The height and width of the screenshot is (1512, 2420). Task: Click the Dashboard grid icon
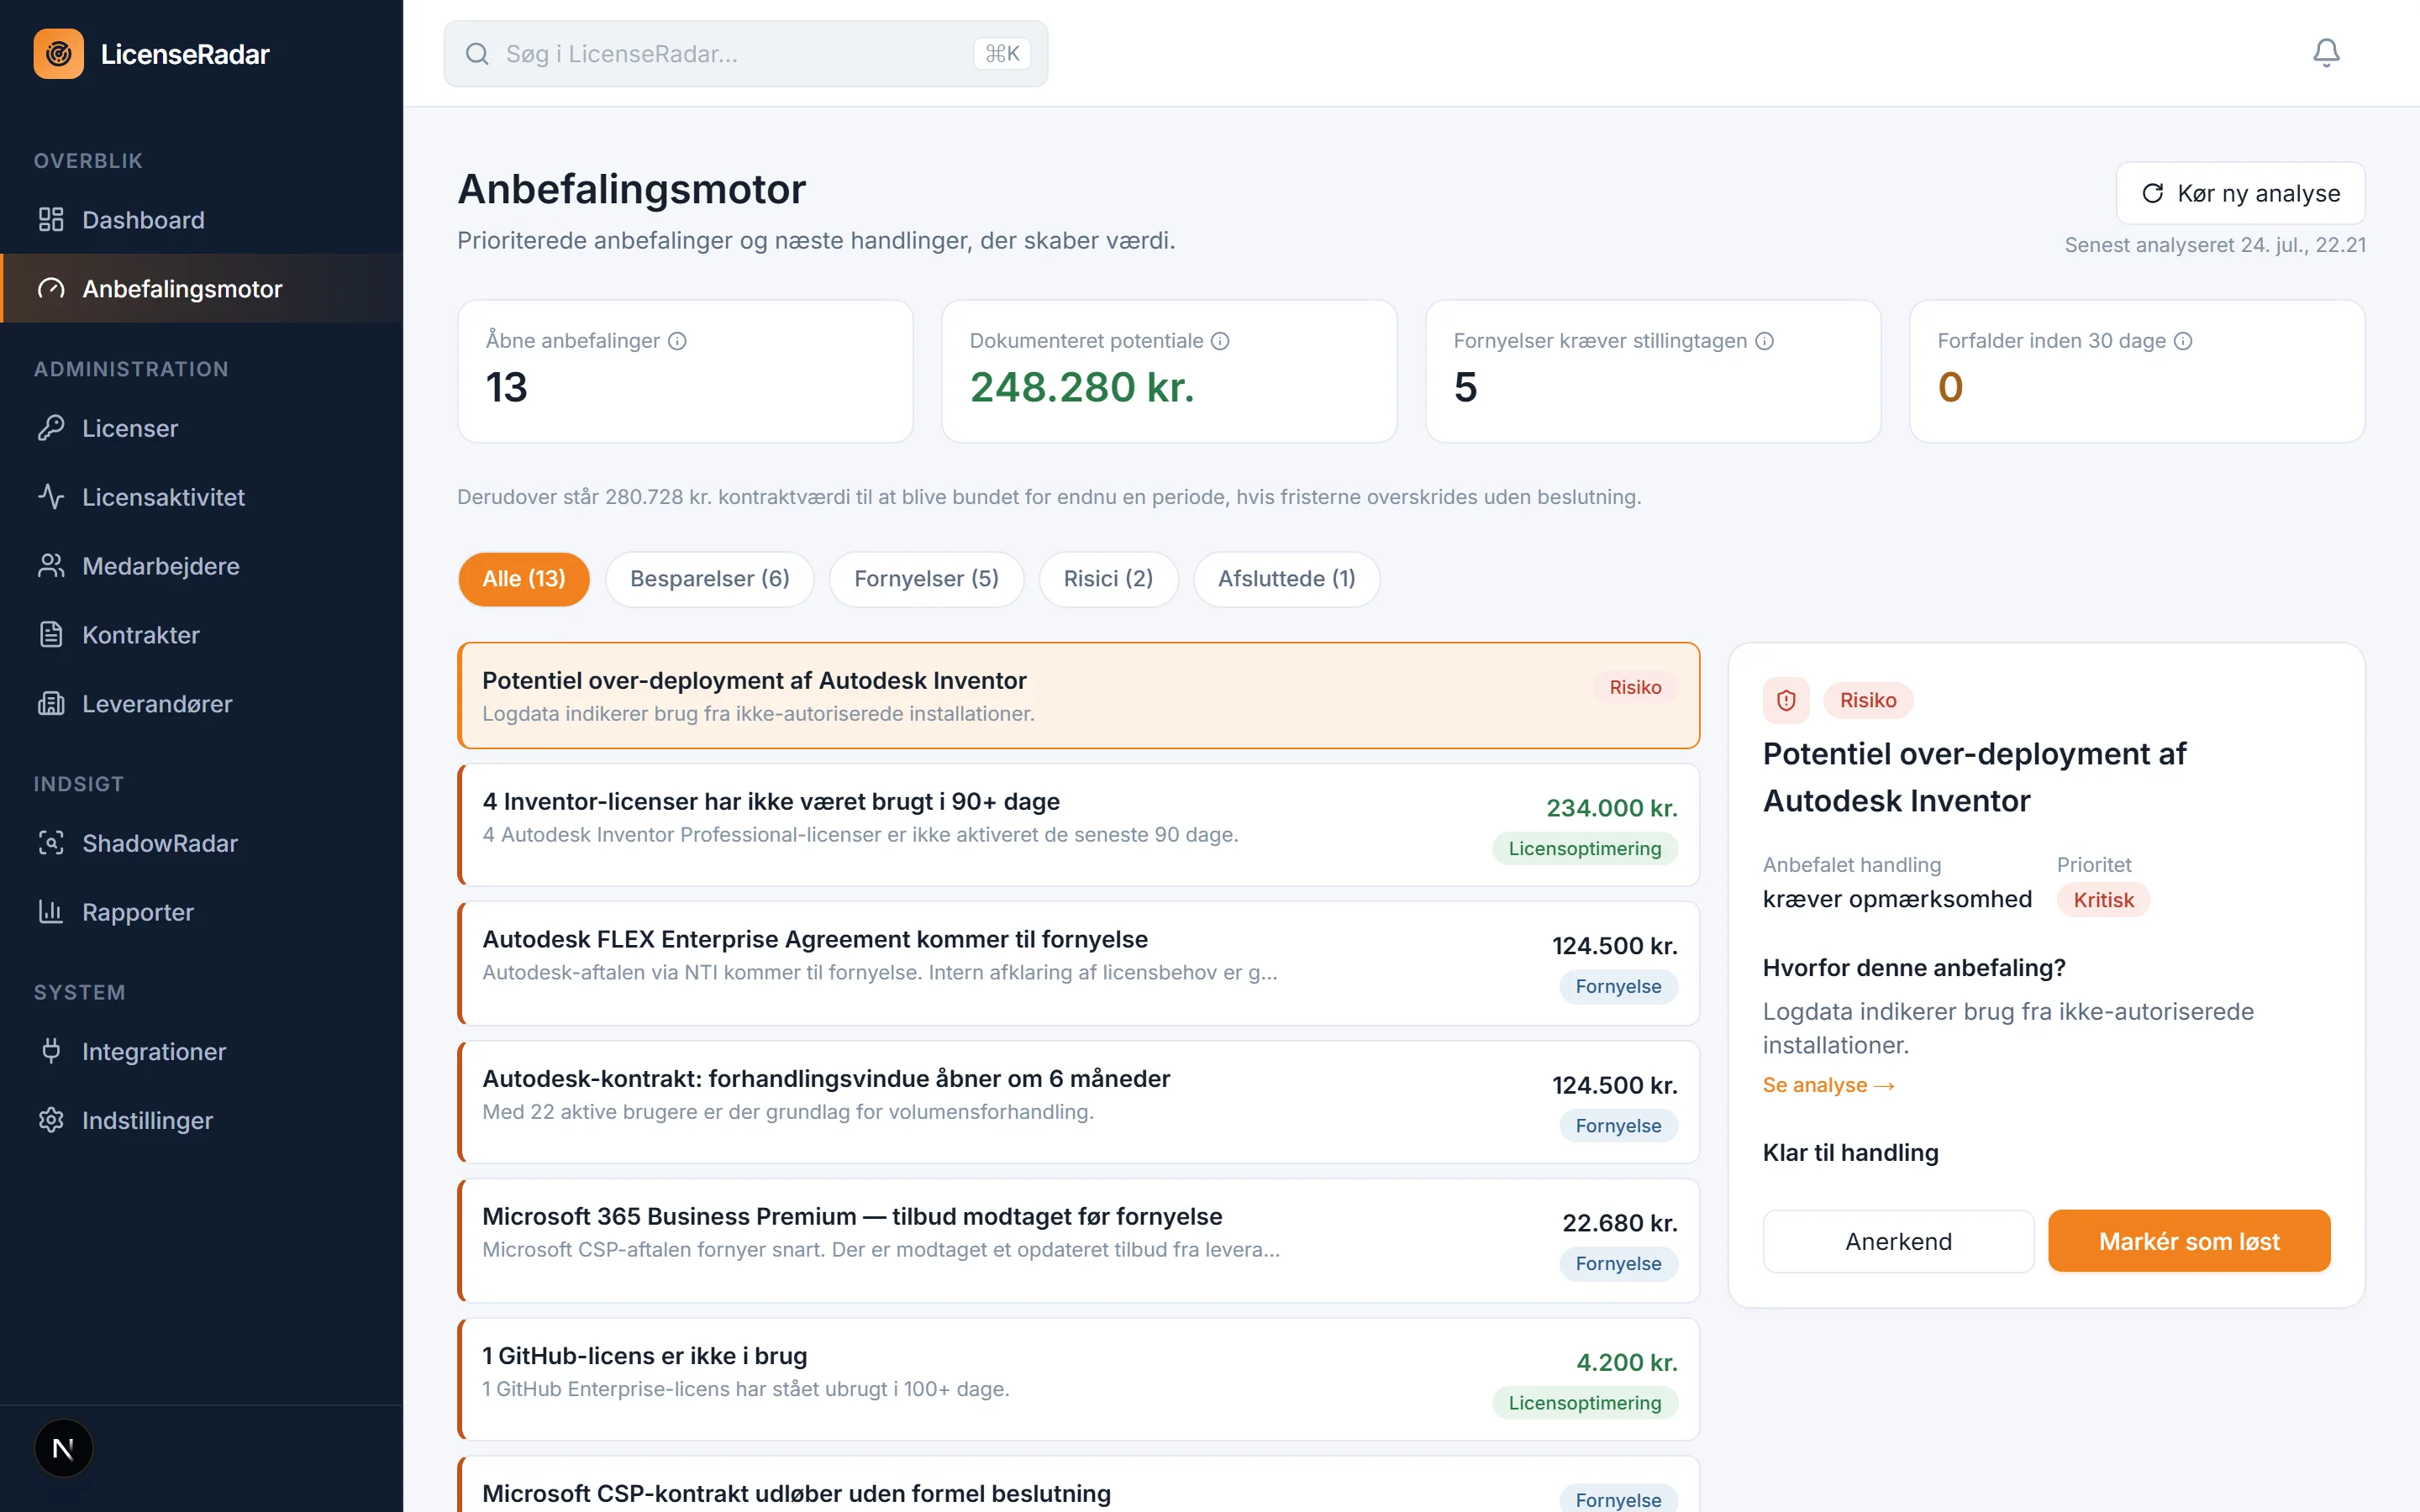coord(51,220)
